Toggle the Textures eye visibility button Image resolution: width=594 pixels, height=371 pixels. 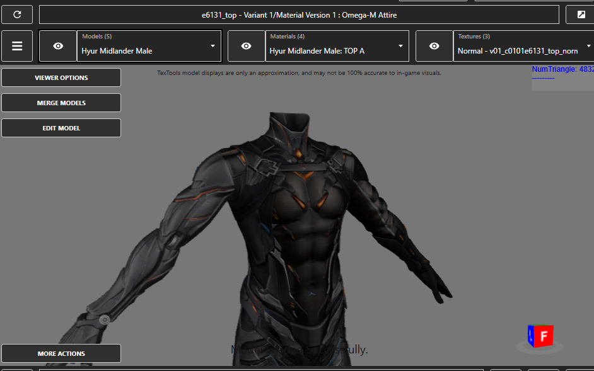pos(434,46)
